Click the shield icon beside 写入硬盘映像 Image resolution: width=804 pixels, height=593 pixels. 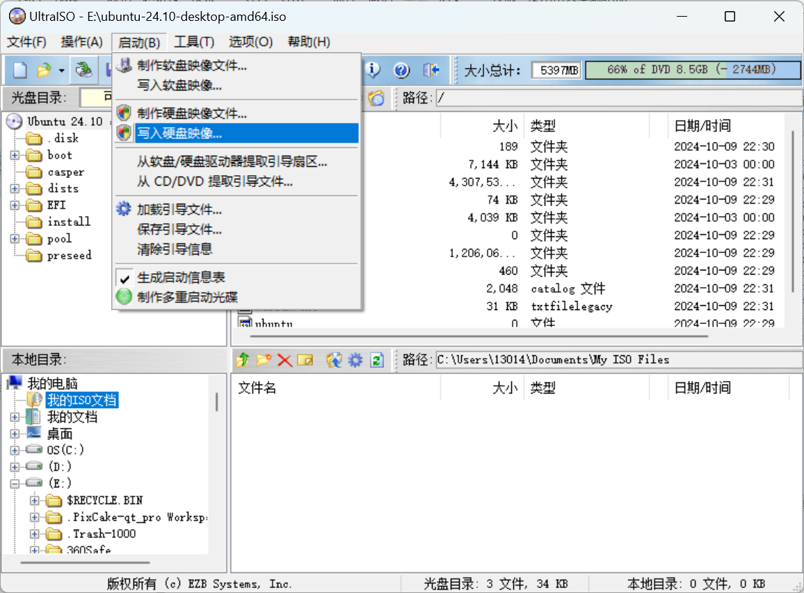[124, 133]
